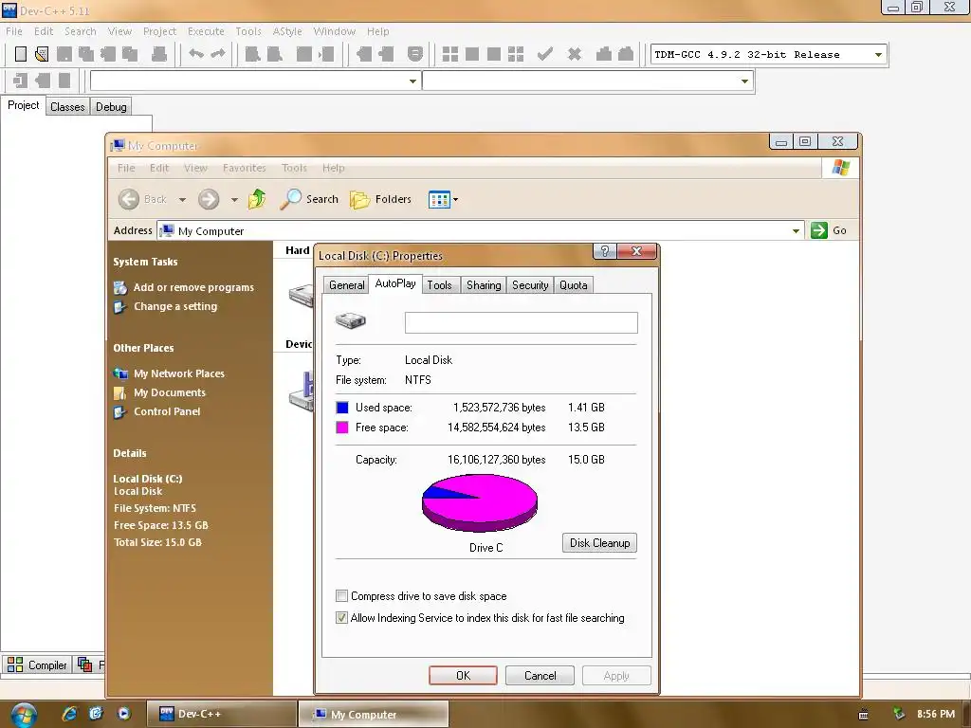Screen dimensions: 971x728
Task: Click the Replace icon in Dev-C++ toolbar
Action: pos(274,54)
